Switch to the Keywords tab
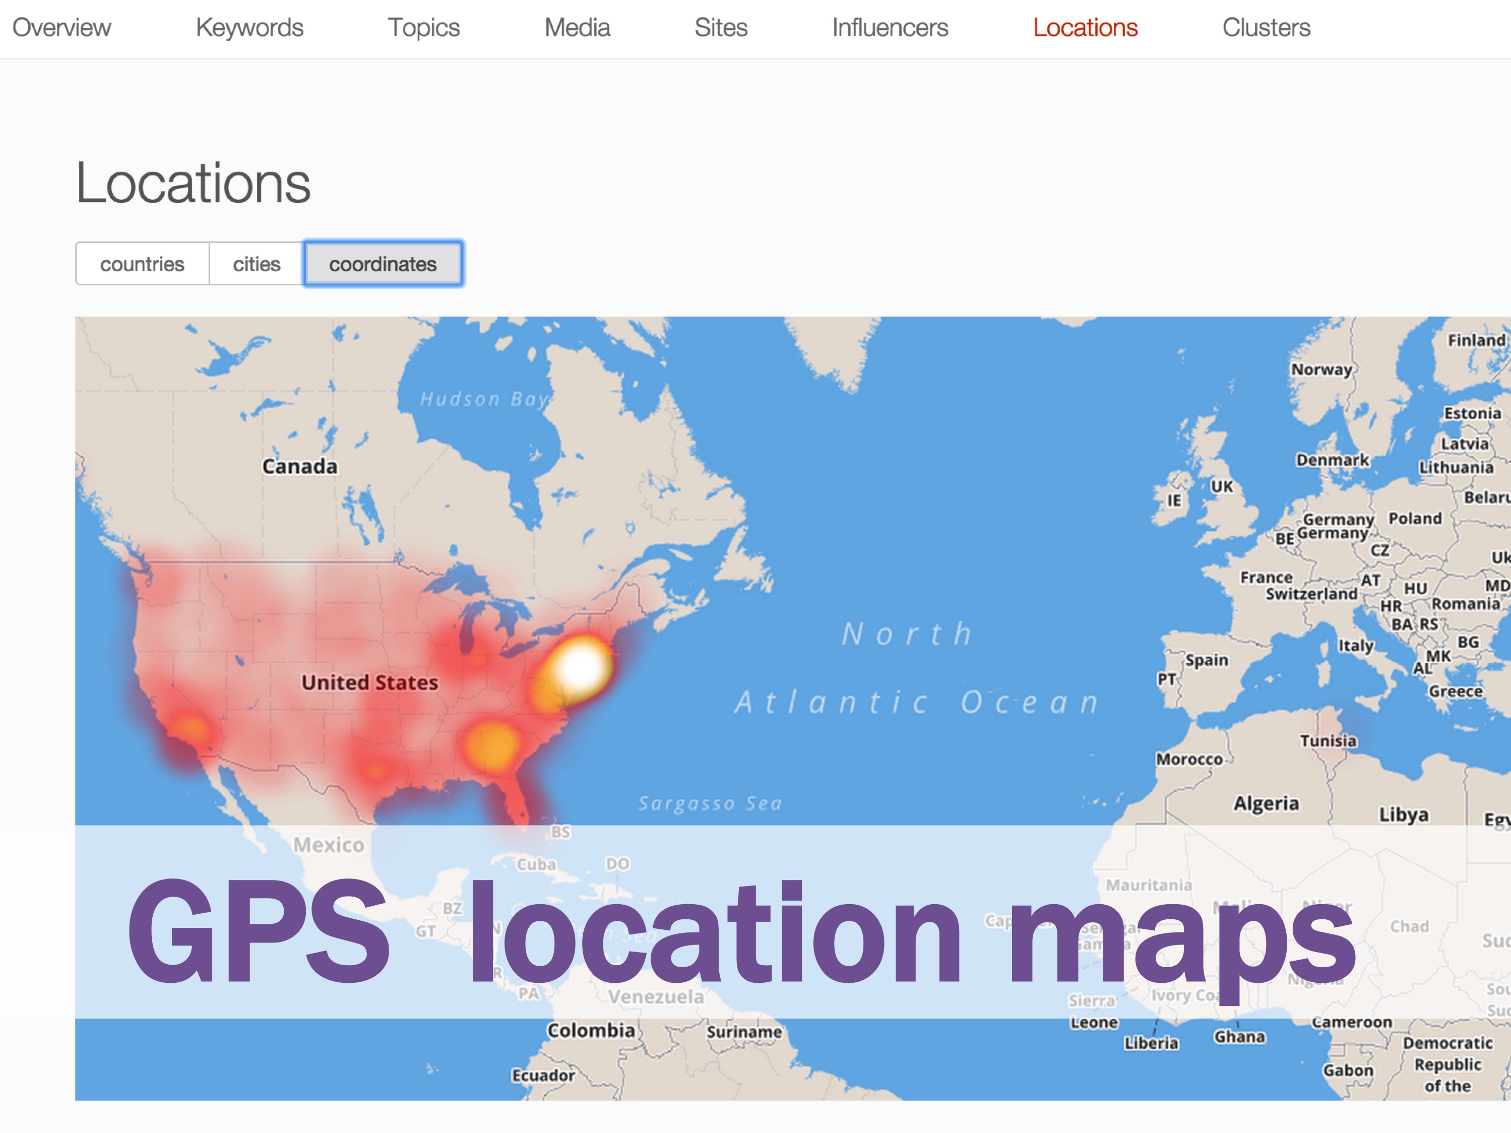The height and width of the screenshot is (1133, 1511). pyautogui.click(x=249, y=28)
